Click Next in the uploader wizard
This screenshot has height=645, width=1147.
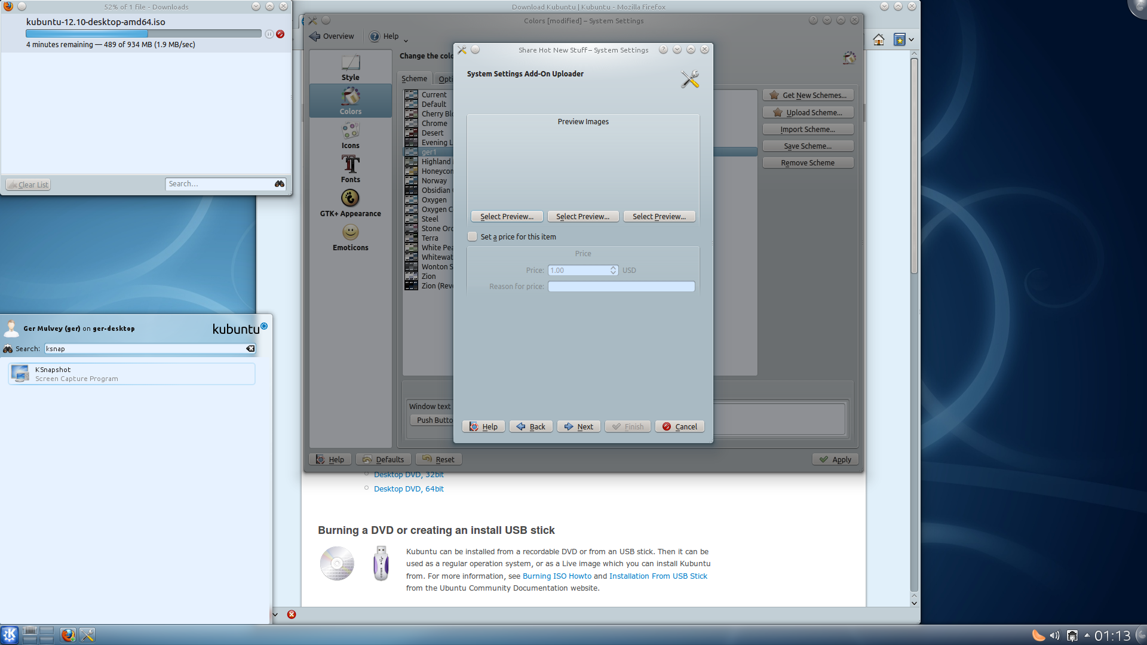(578, 426)
